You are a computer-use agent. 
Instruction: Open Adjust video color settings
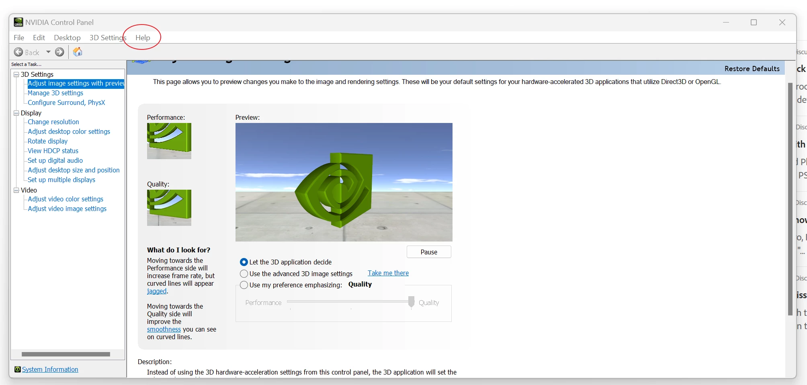(66, 199)
